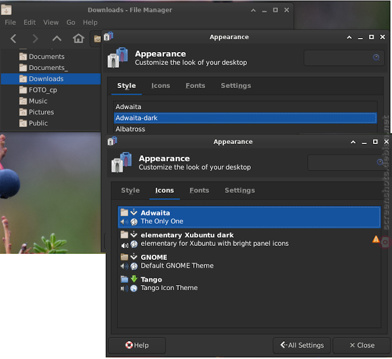This screenshot has height=359, width=392.
Task: Go forward in the File Manager toolbar
Action: coord(35,39)
